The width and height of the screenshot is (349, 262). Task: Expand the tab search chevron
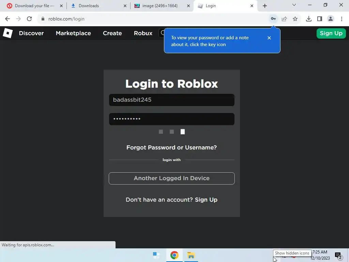coord(294,5)
